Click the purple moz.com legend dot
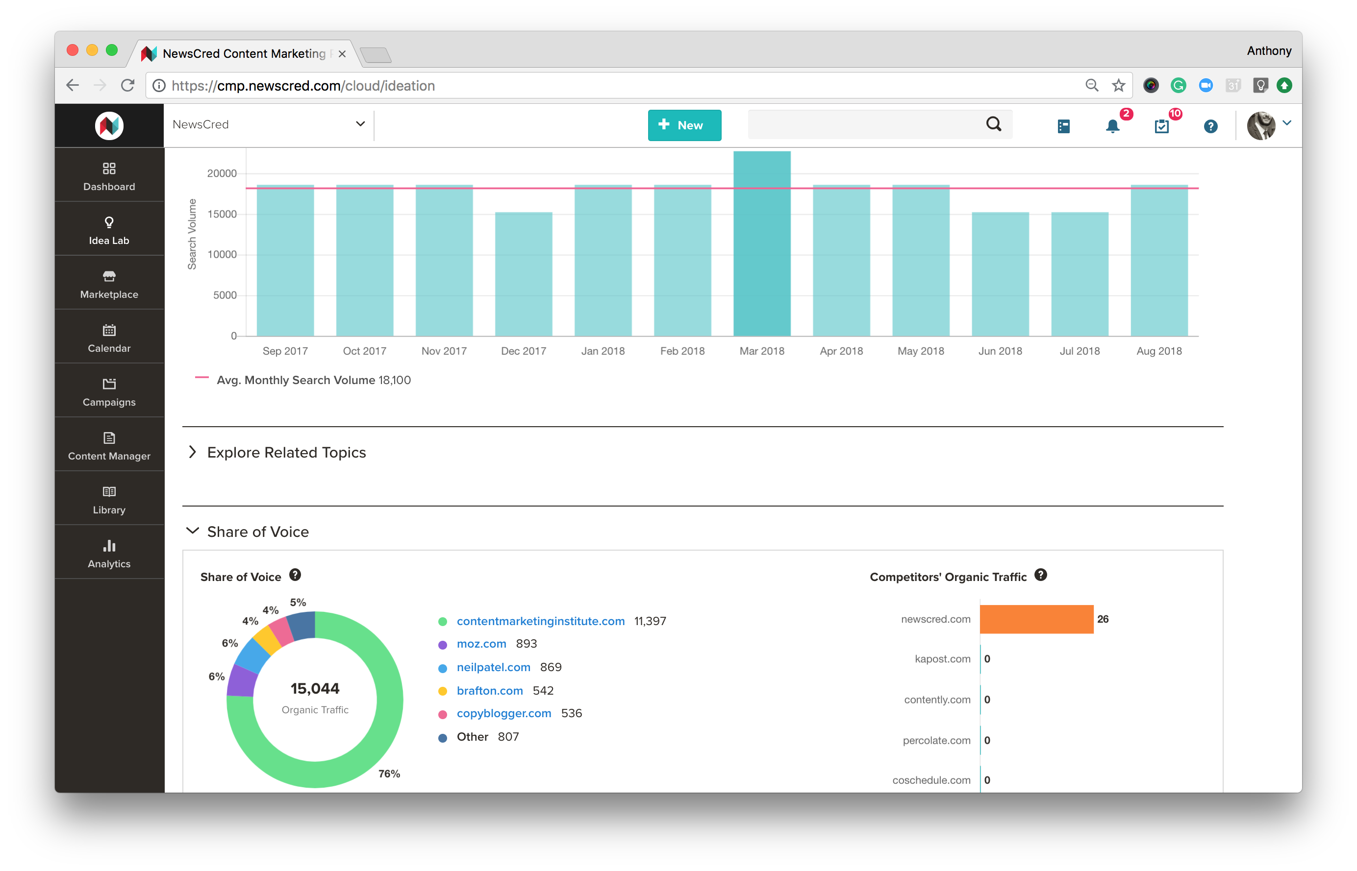Image resolution: width=1357 pixels, height=871 pixels. click(443, 645)
